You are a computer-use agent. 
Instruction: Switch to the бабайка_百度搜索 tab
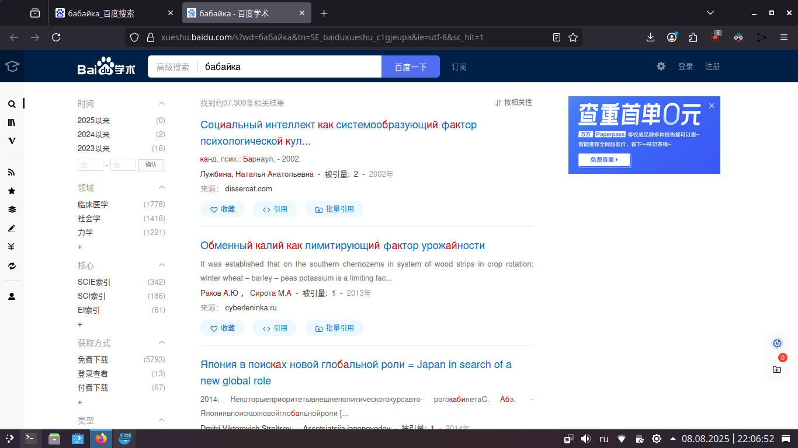[115, 13]
